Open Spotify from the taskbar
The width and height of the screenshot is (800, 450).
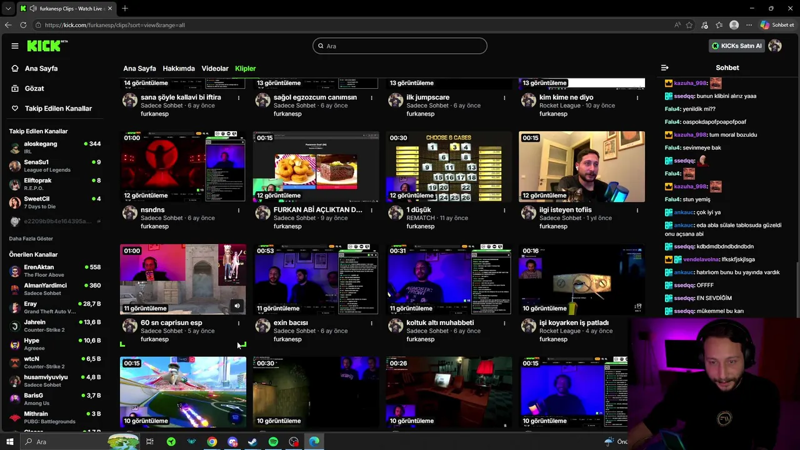(273, 442)
